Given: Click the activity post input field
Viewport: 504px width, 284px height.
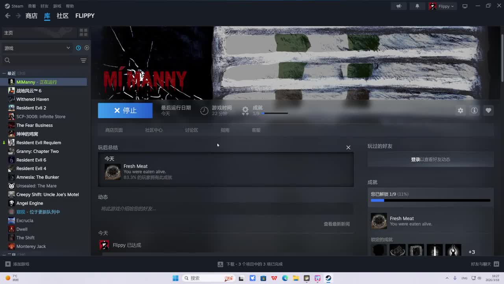Looking at the screenshot, I should click(x=226, y=209).
